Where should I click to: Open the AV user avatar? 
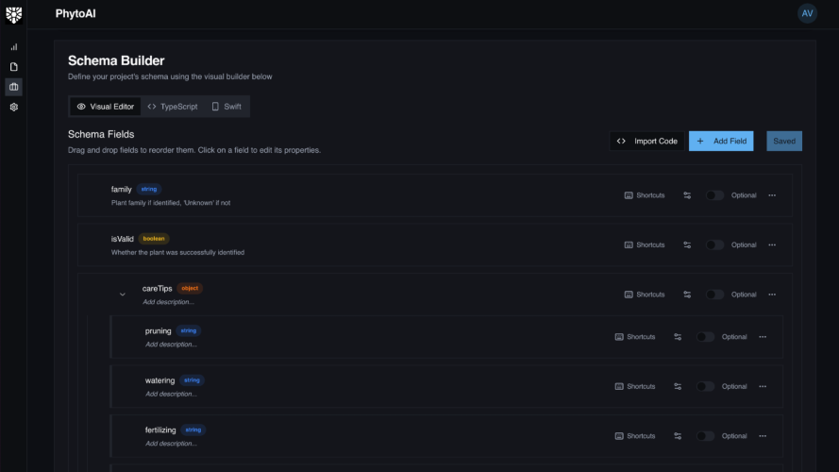pos(807,13)
